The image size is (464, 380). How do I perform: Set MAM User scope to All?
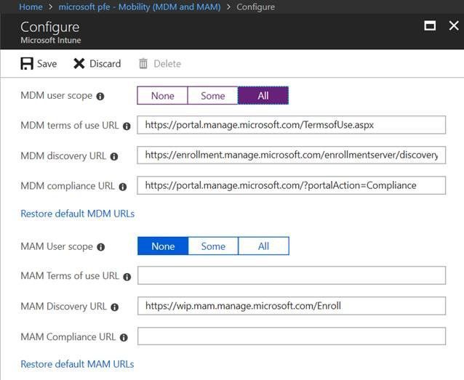click(x=264, y=246)
